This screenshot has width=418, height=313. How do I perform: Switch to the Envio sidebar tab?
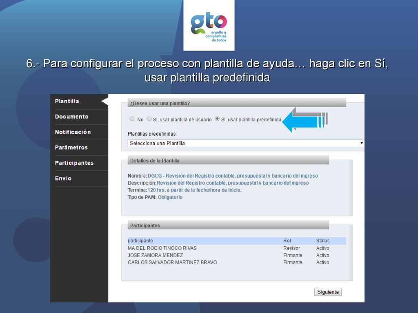pos(63,179)
